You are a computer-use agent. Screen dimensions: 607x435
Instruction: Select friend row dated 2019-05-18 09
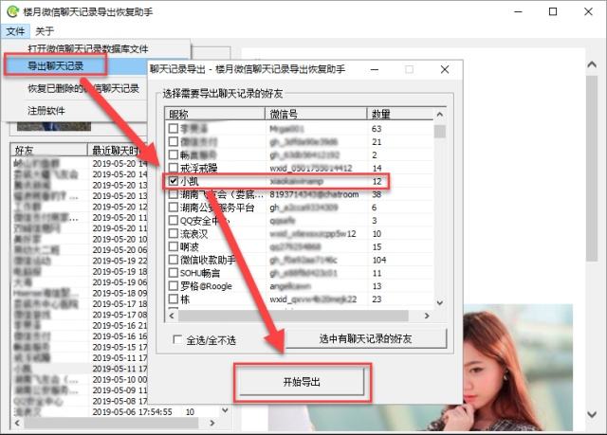coord(80,293)
